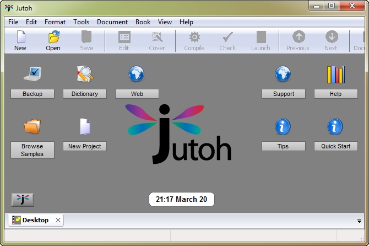Click the Desktop tab icon
This screenshot has height=246, width=369.
(x=16, y=220)
